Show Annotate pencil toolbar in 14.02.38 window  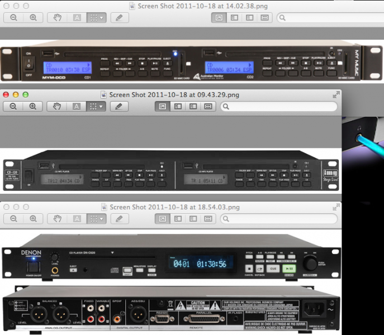[120, 18]
